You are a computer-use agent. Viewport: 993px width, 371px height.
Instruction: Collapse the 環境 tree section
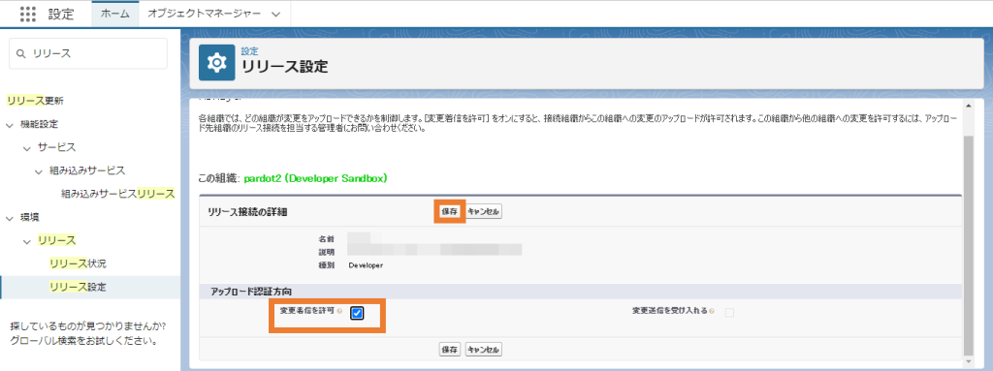click(x=10, y=218)
